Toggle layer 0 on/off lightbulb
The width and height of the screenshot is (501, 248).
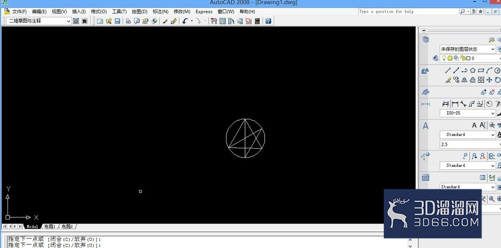coord(444,58)
